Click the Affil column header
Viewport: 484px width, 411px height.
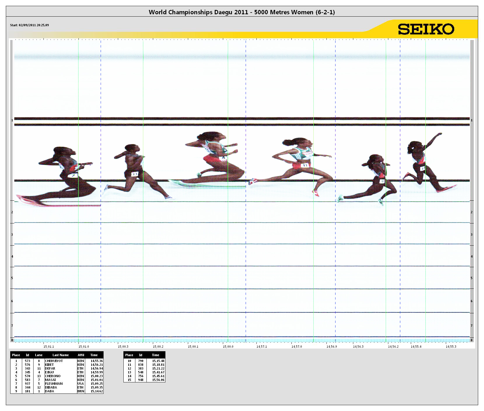(x=81, y=355)
